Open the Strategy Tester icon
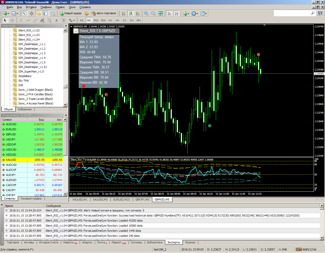This screenshot has width=325, height=253. [x=53, y=13]
